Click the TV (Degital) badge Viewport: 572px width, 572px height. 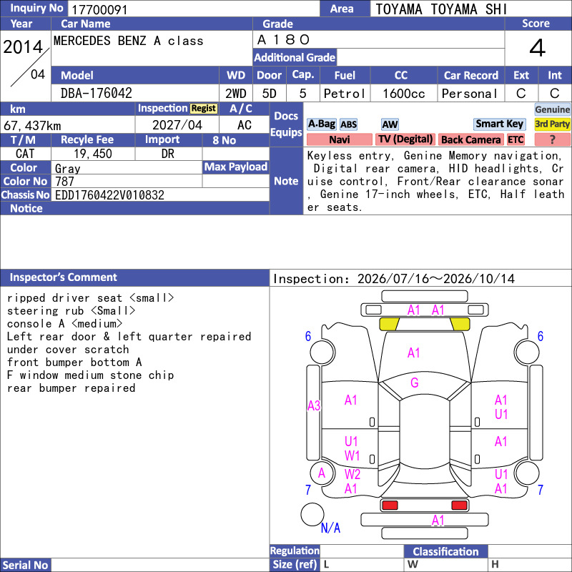pyautogui.click(x=405, y=139)
